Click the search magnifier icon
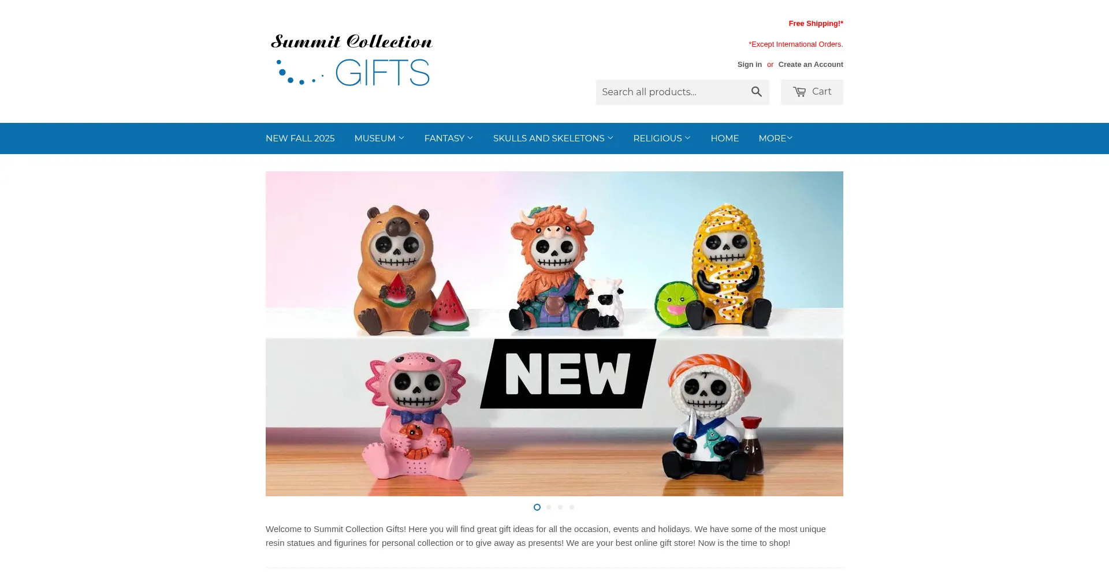The height and width of the screenshot is (573, 1109). pyautogui.click(x=756, y=92)
